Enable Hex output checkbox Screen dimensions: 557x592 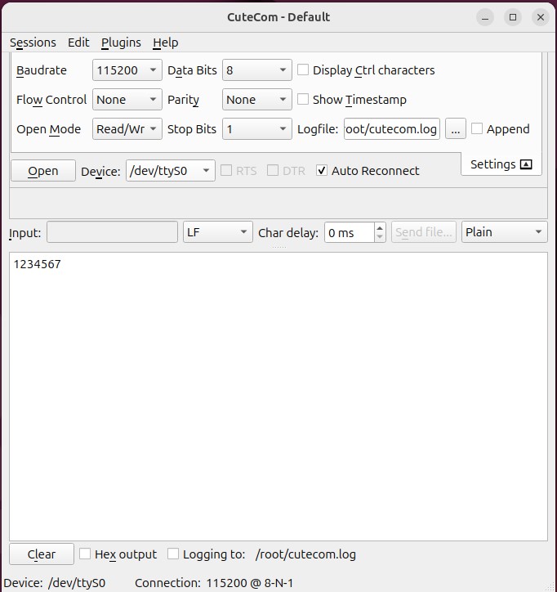pyautogui.click(x=85, y=554)
